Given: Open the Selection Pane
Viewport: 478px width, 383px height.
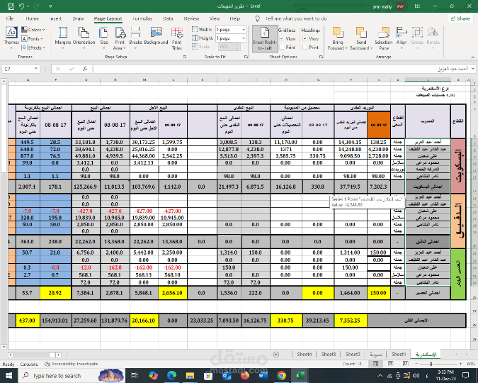Looking at the screenshot, I should point(384,38).
